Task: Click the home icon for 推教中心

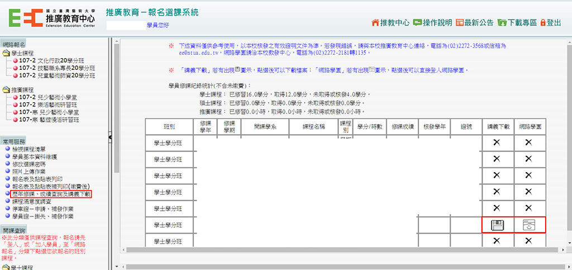Action: click(x=375, y=23)
